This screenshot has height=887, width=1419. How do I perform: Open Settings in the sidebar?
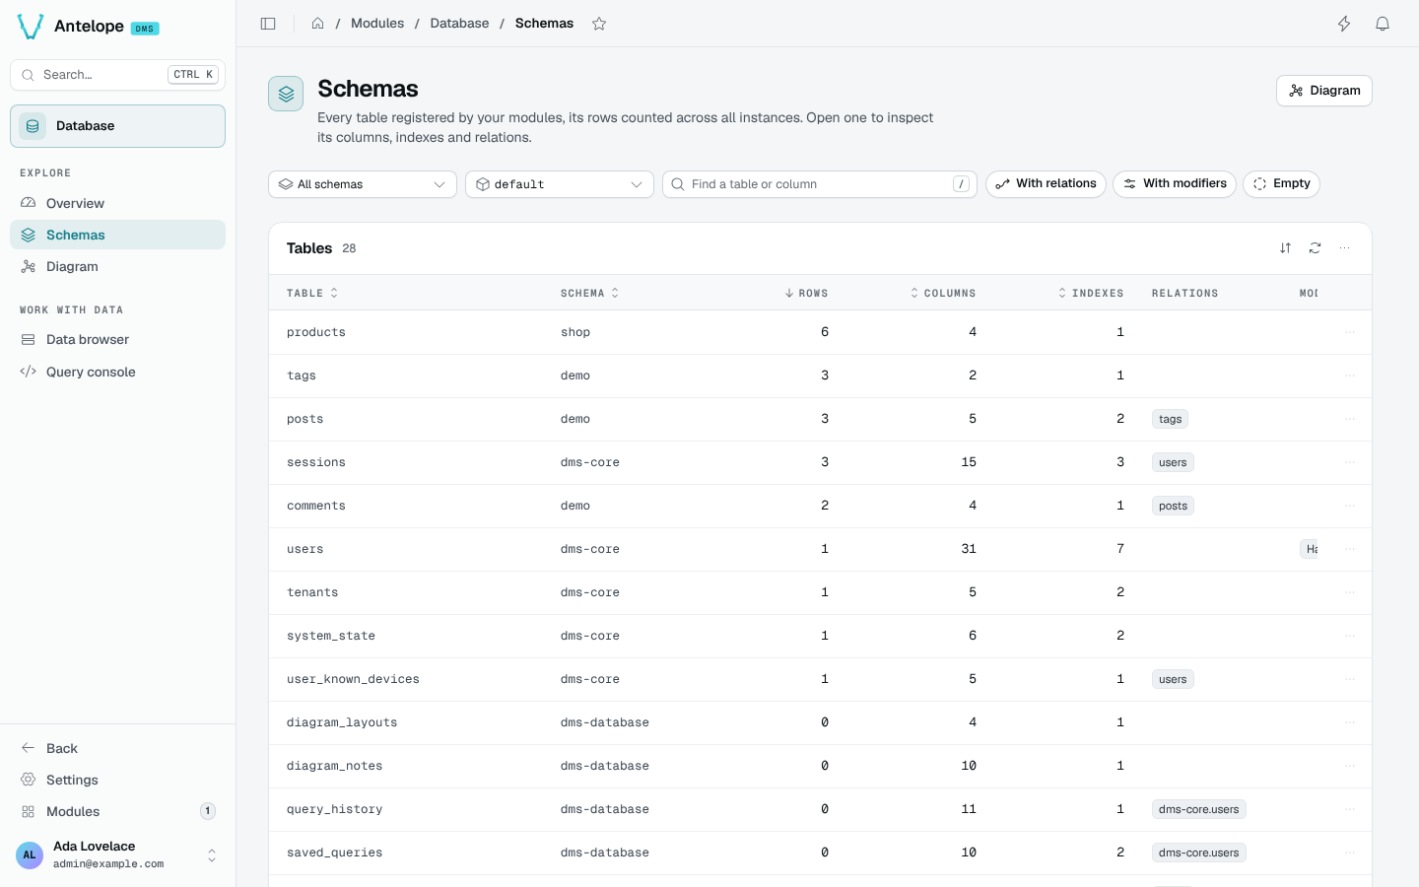[x=117, y=780]
